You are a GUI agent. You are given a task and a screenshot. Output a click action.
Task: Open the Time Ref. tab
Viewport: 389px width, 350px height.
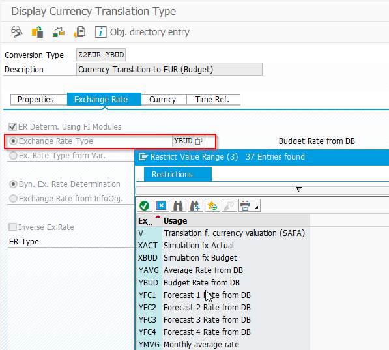click(x=212, y=100)
